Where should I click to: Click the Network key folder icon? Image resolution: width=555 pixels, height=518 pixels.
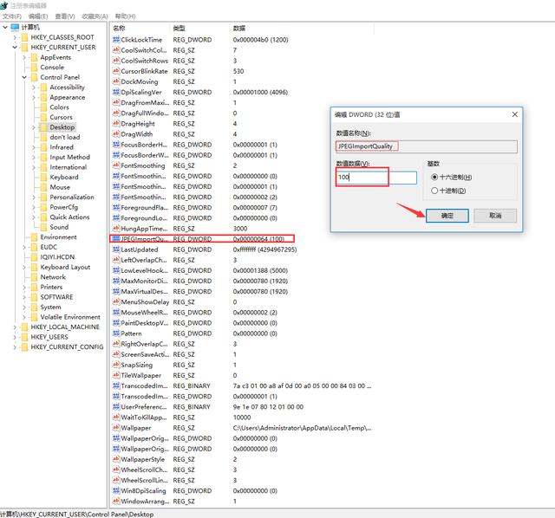34,277
